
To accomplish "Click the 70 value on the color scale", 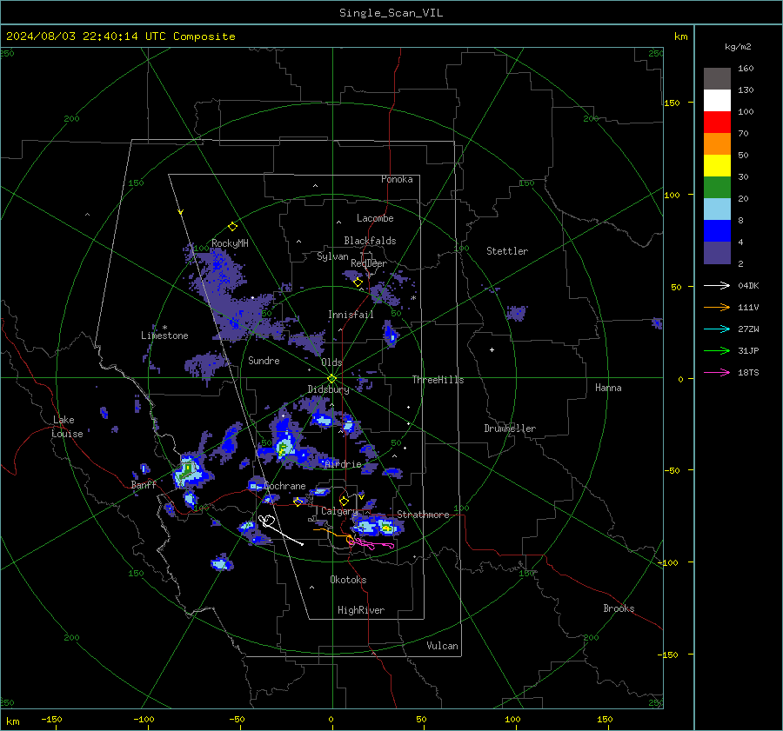I will tap(743, 134).
